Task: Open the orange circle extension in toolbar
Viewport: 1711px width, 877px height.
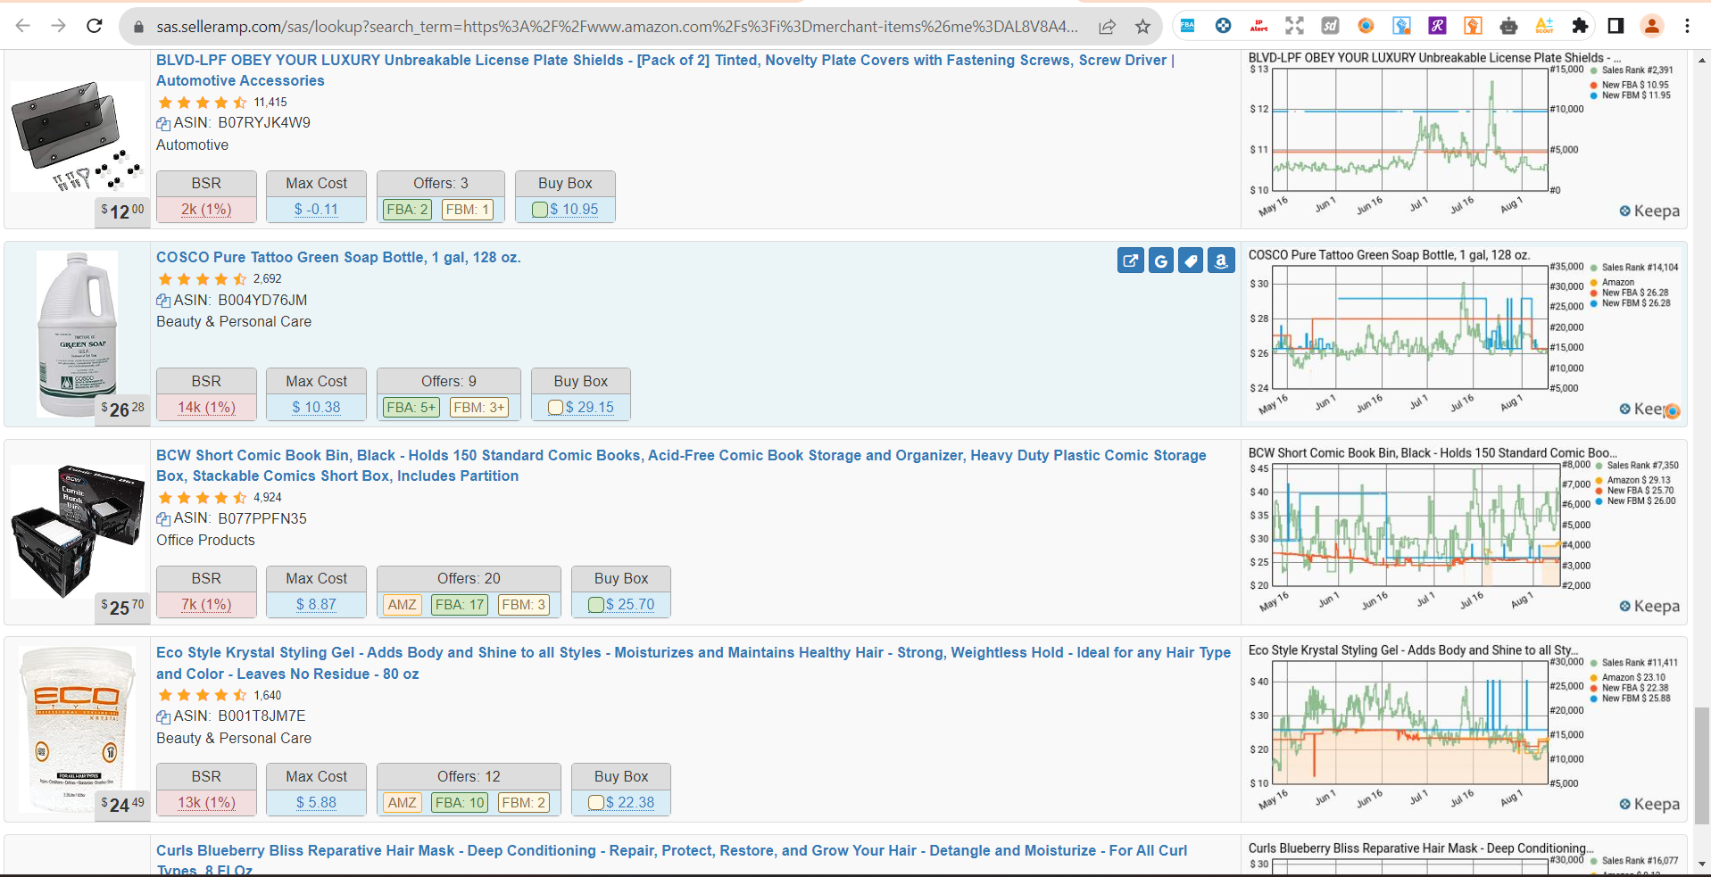Action: click(1366, 26)
